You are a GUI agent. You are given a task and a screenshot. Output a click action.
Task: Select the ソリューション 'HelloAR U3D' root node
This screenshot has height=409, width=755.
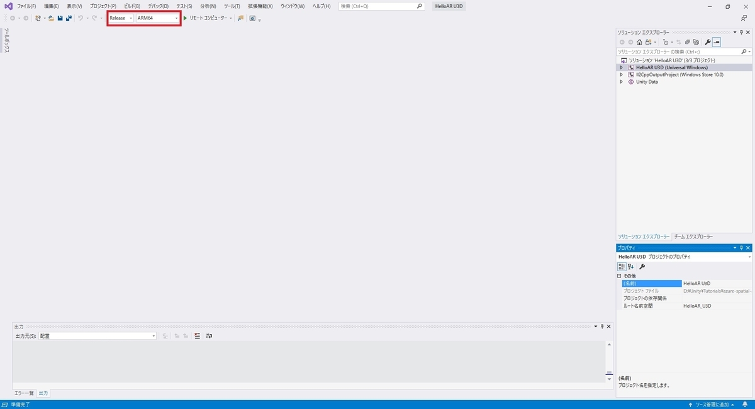[x=672, y=60]
